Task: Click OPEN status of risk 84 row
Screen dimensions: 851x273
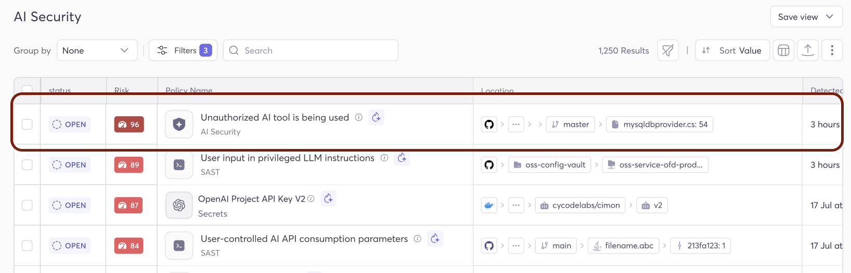Action: pyautogui.click(x=70, y=246)
